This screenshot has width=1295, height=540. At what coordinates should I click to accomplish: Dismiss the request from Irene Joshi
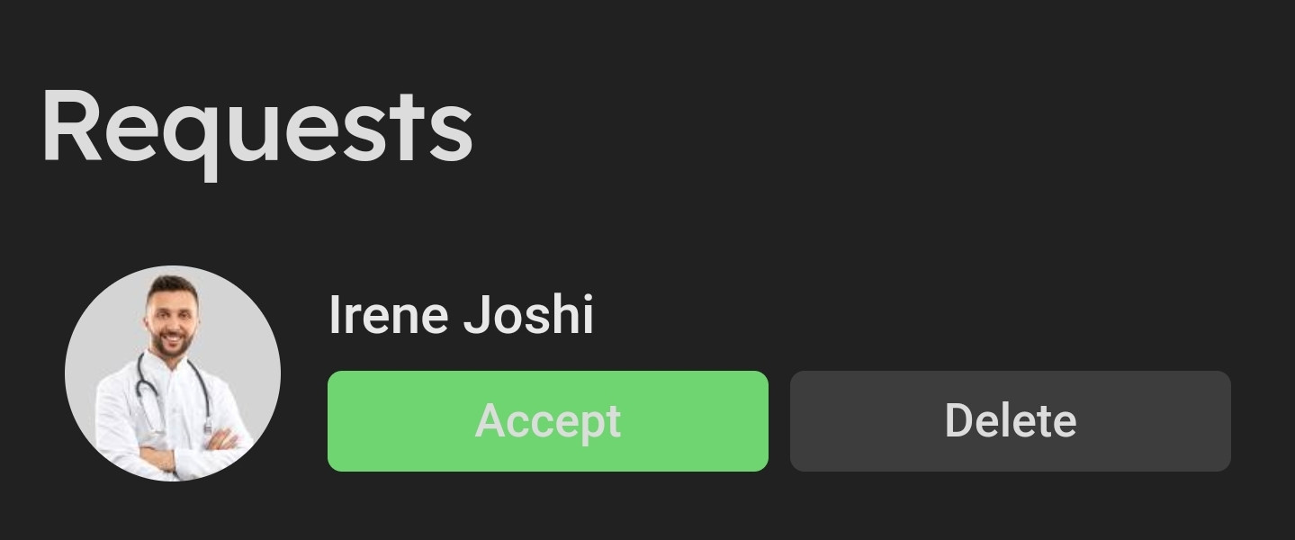1010,420
